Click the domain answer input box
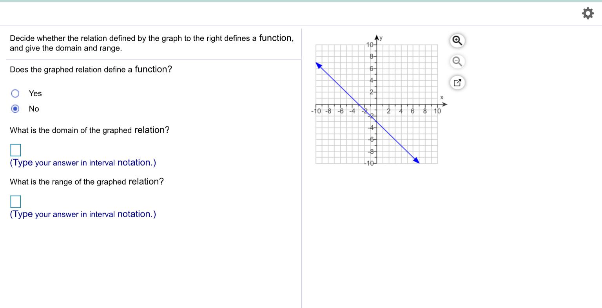The image size is (602, 308). click(15, 150)
